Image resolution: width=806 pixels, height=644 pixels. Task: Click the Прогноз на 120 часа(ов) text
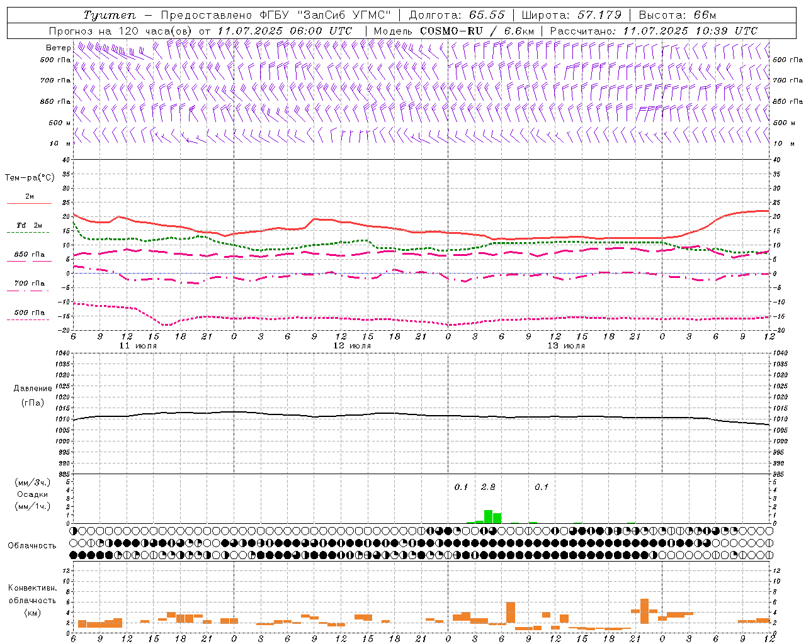pyautogui.click(x=122, y=31)
